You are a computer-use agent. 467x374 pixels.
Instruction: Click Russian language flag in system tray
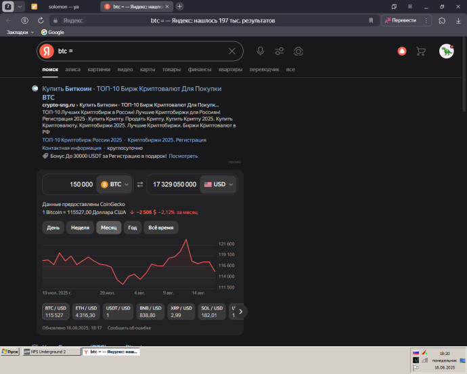416,352
